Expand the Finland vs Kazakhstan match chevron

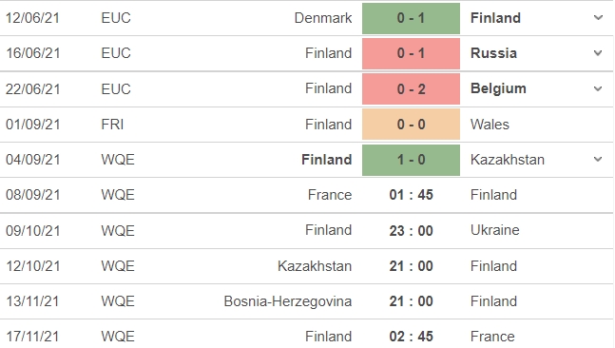click(598, 160)
